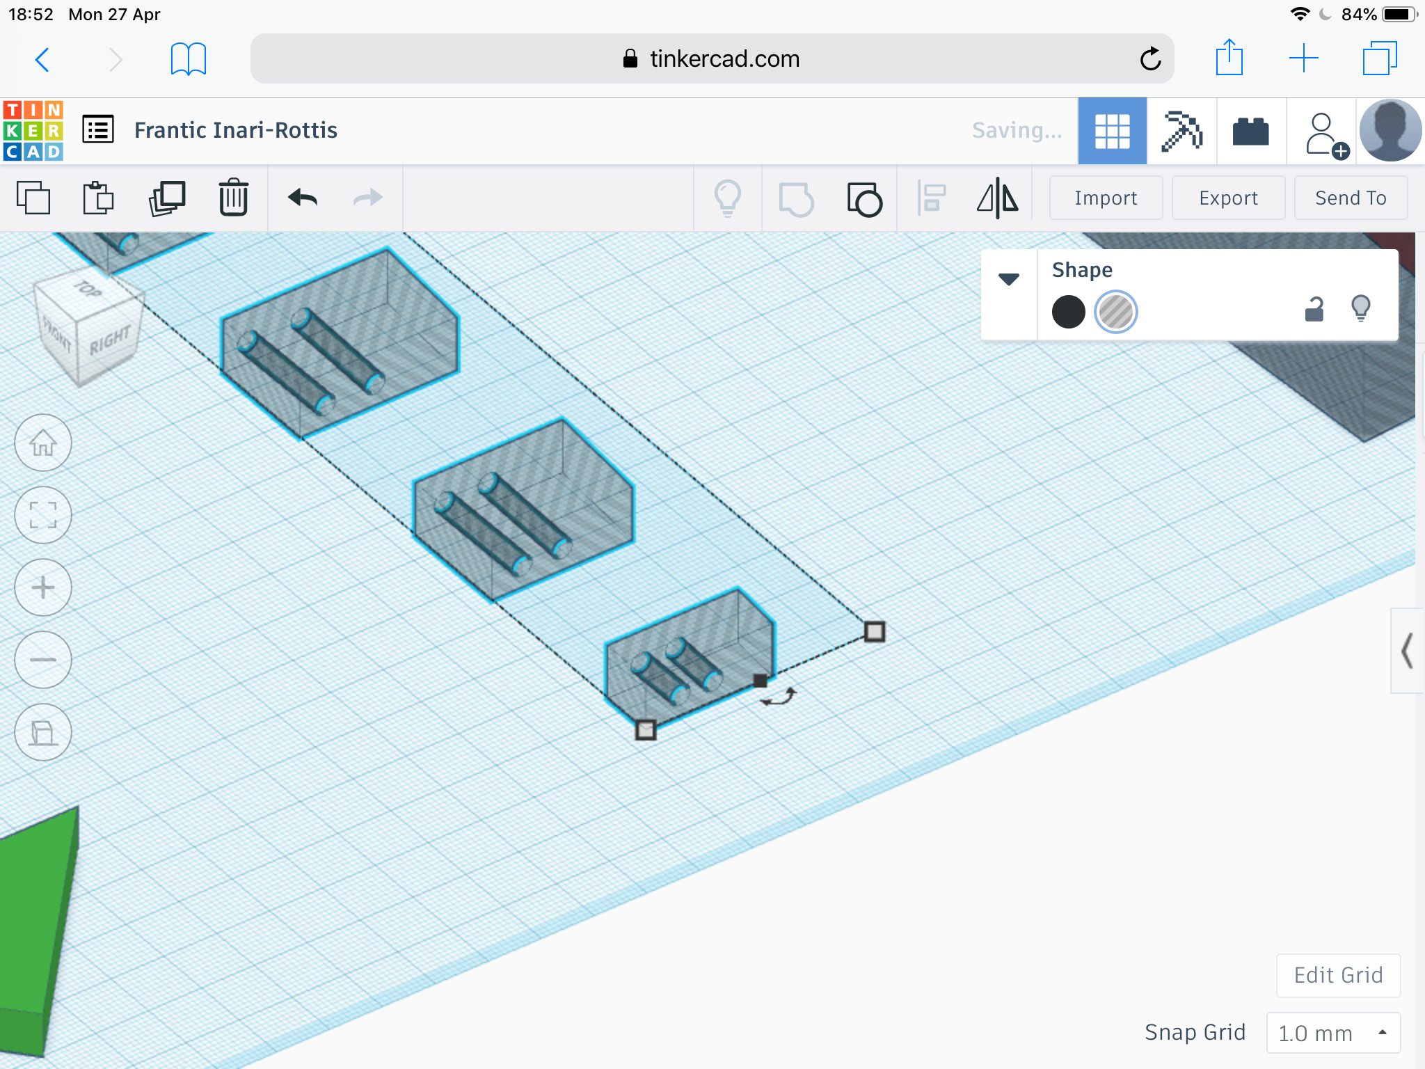This screenshot has width=1425, height=1069.
Task: Group the selected shapes
Action: pyautogui.click(x=796, y=199)
